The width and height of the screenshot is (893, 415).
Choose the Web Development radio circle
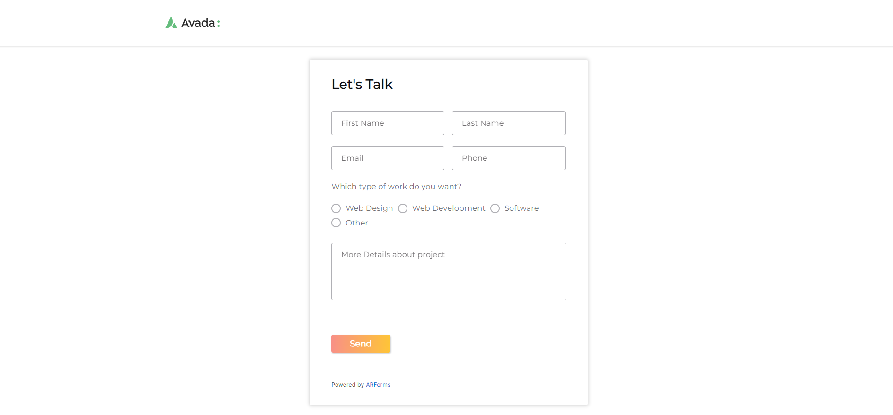pyautogui.click(x=403, y=208)
